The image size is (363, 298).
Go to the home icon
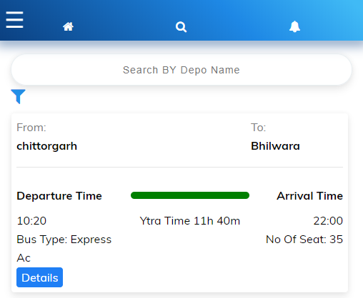click(68, 26)
